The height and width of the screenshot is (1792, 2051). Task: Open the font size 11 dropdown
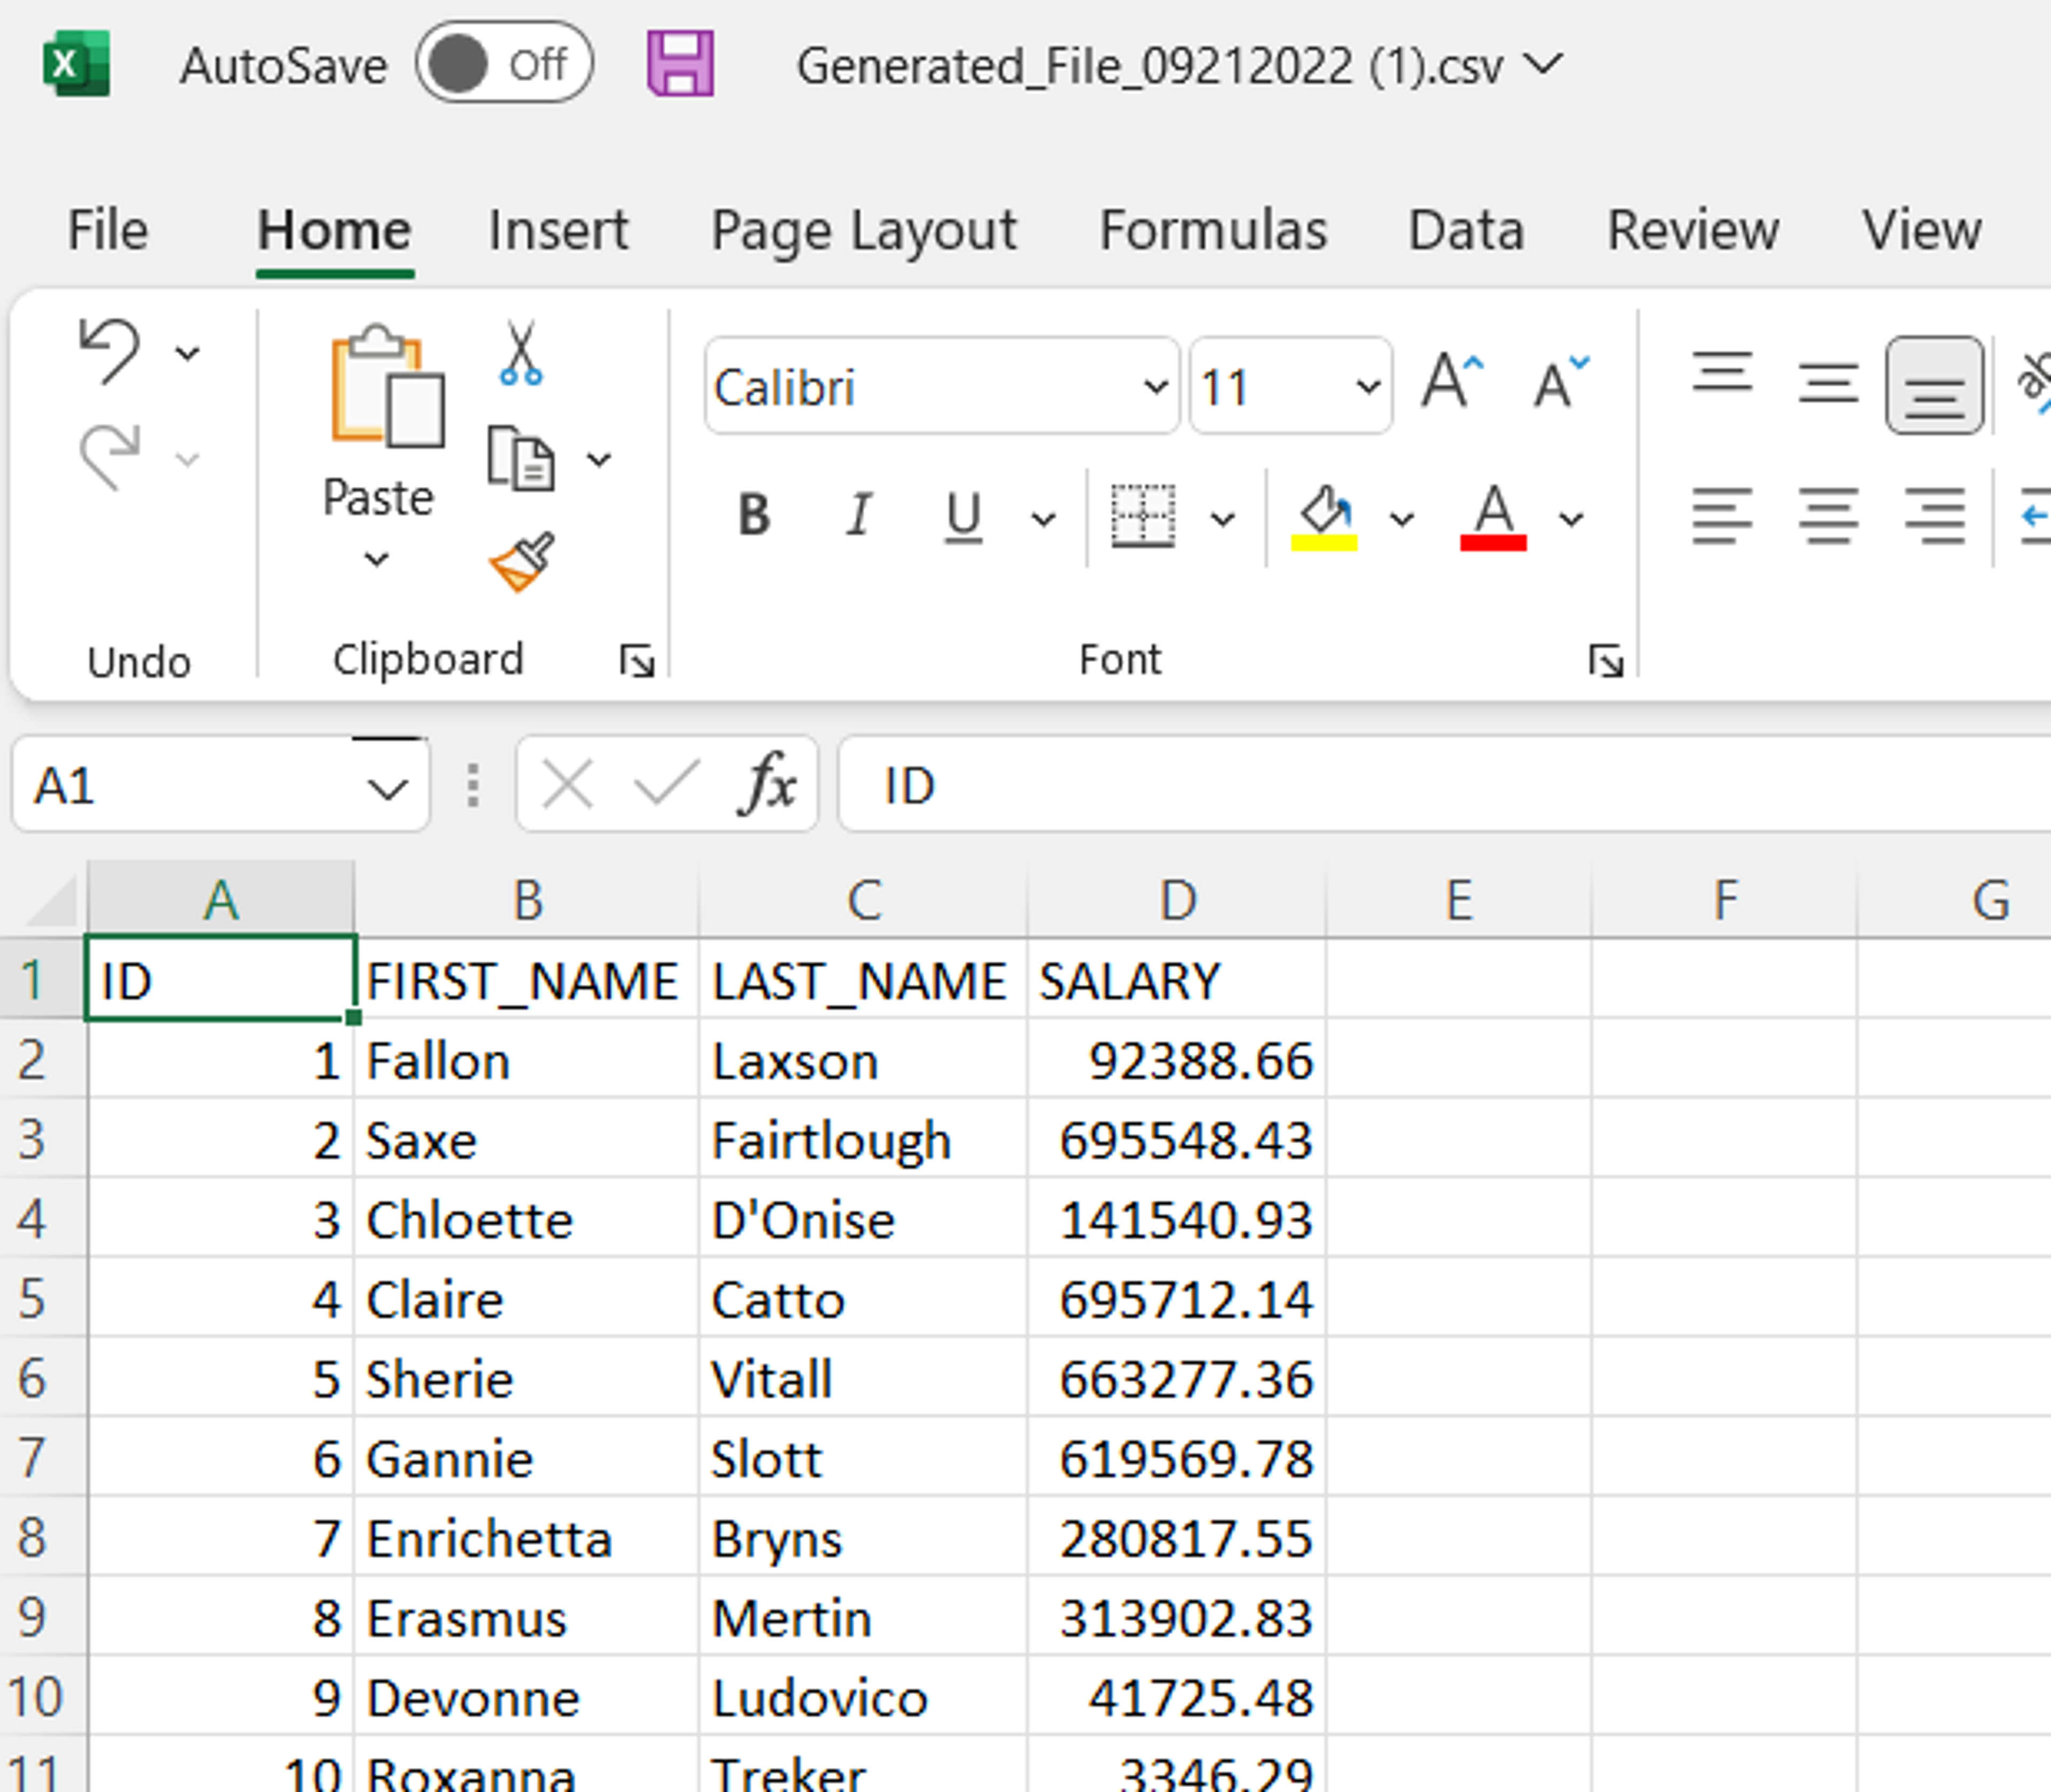pos(1368,387)
